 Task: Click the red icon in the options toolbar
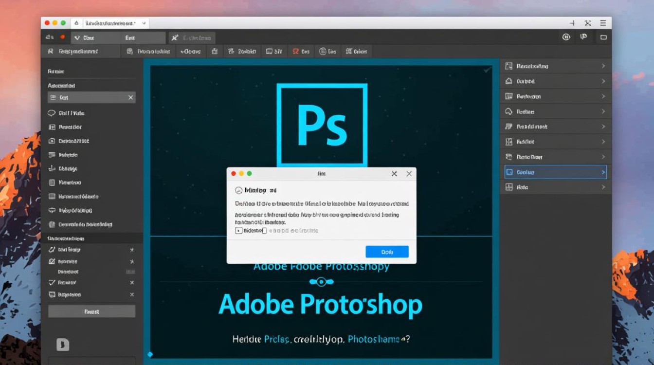point(295,51)
